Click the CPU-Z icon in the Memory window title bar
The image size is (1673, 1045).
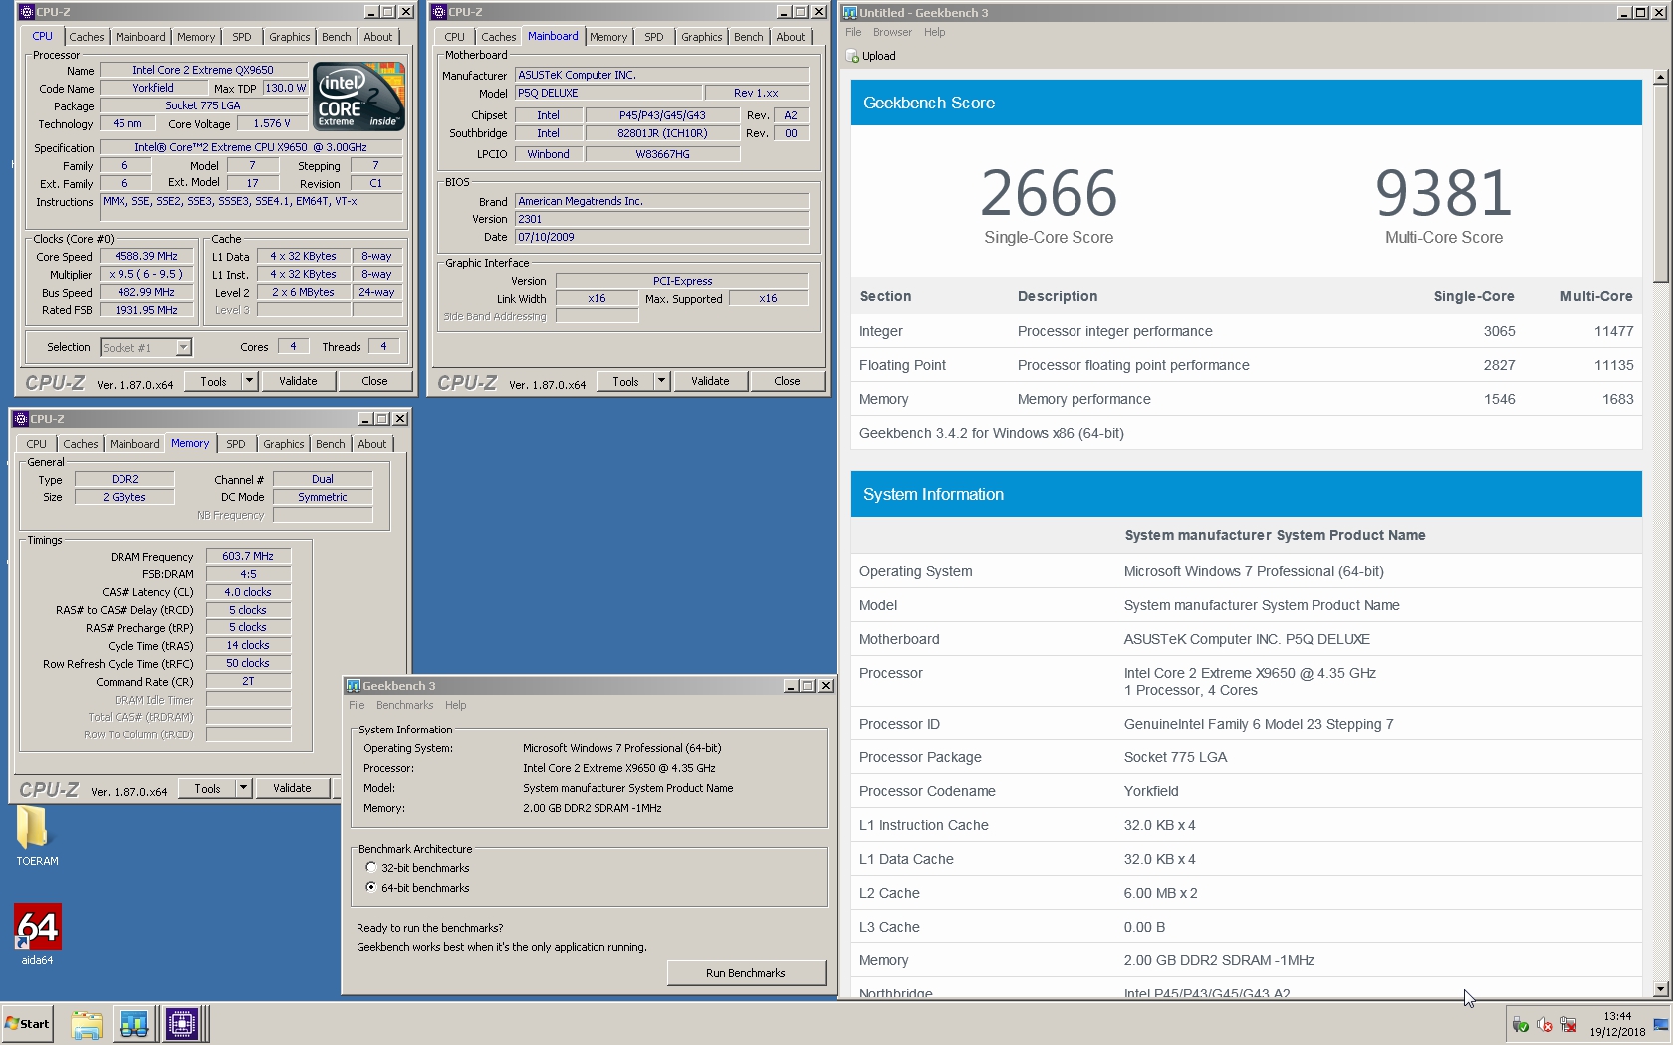pyautogui.click(x=20, y=419)
